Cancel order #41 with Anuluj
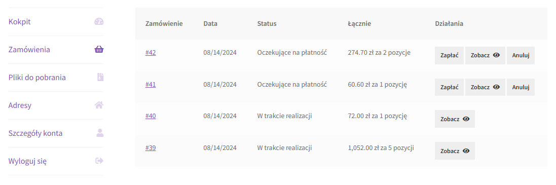 click(521, 87)
